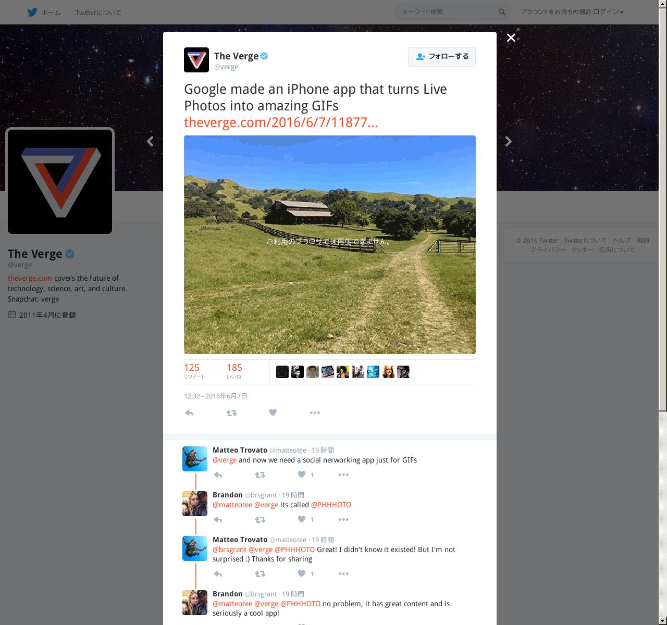This screenshot has height=625, width=667.
Task: Open more options on Brandon's first reply
Action: [343, 519]
